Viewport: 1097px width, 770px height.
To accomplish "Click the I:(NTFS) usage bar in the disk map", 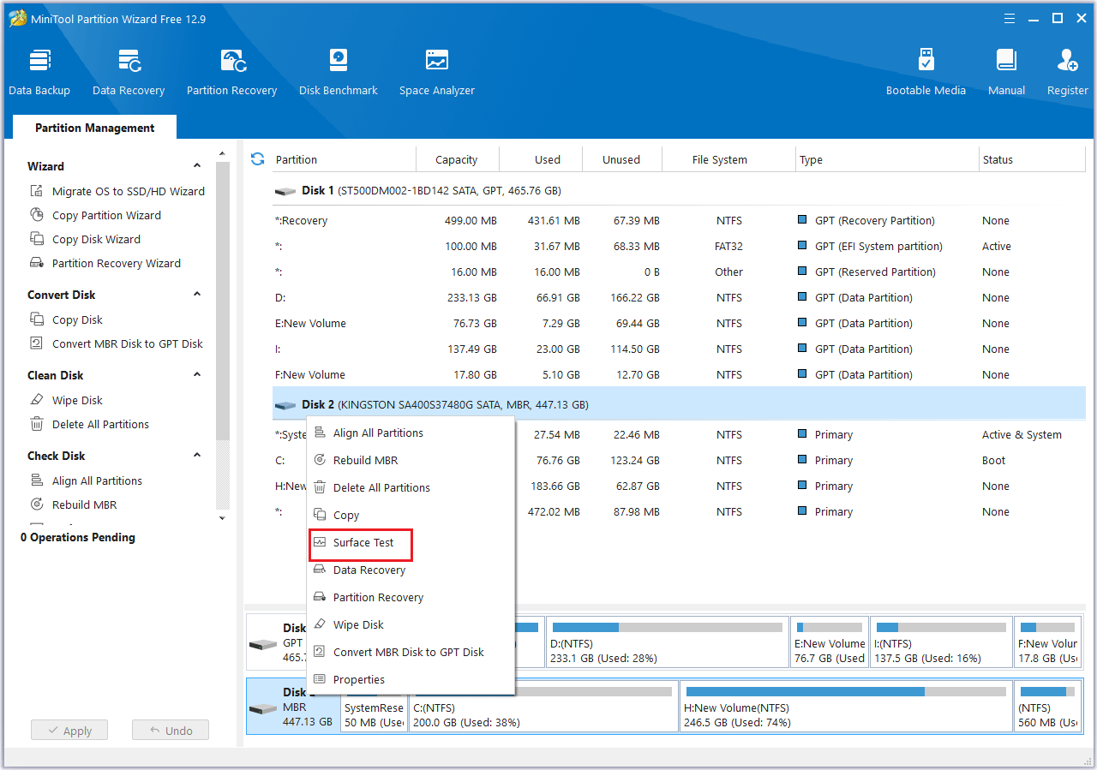I will point(941,628).
